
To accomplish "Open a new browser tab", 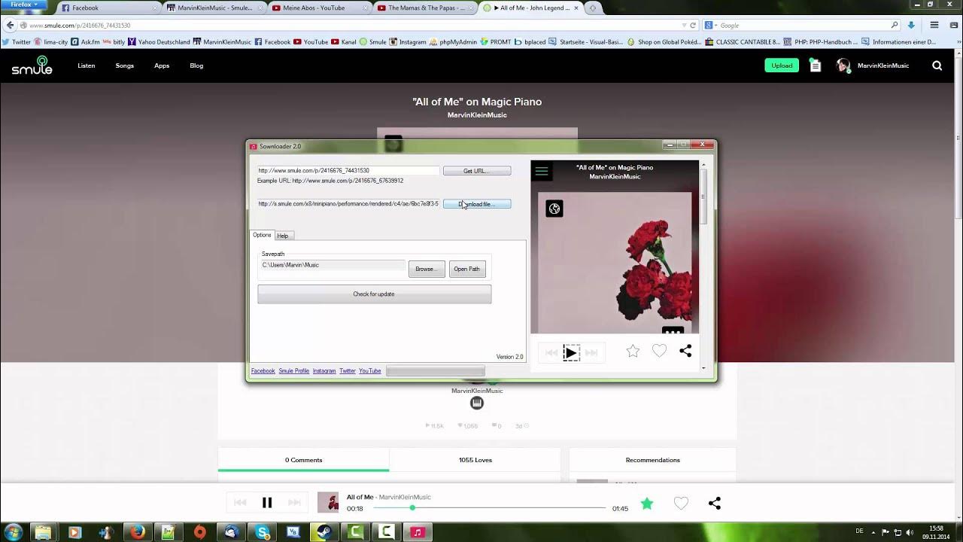I will coord(593,8).
